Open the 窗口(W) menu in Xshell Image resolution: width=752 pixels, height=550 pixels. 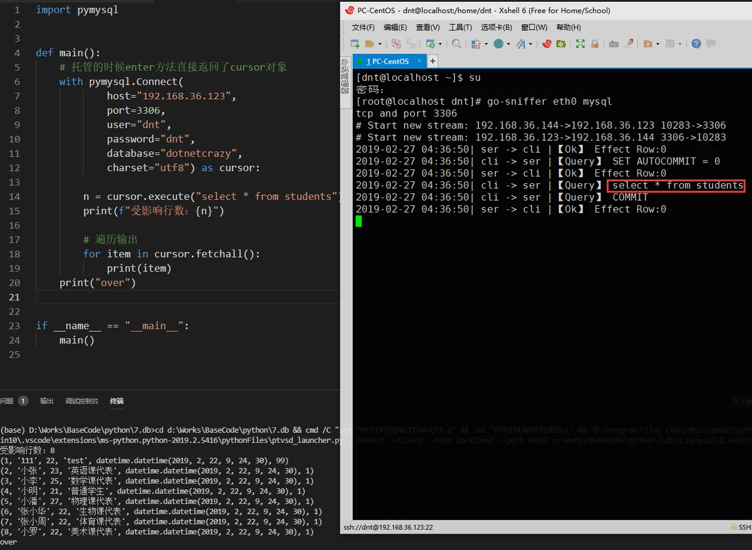[534, 28]
